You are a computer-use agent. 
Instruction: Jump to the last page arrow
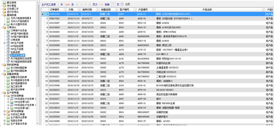pos(90,5)
